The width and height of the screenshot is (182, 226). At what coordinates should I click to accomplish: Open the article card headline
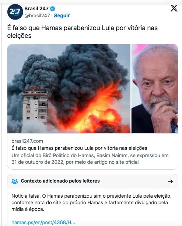point(79,148)
